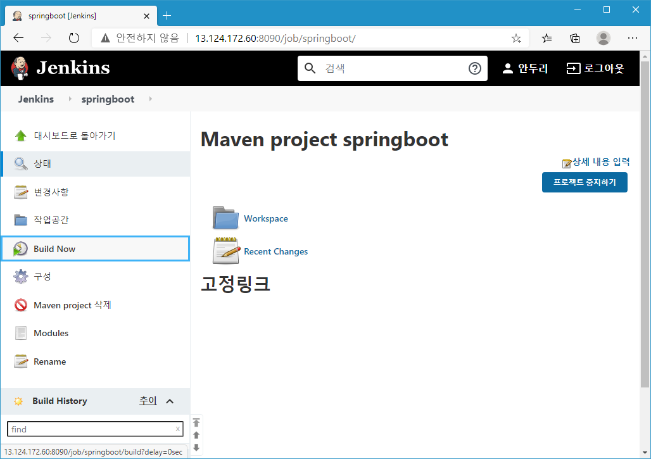The height and width of the screenshot is (459, 651).
Task: Click the edit icon beside 상세 내용 입력
Action: coord(567,163)
